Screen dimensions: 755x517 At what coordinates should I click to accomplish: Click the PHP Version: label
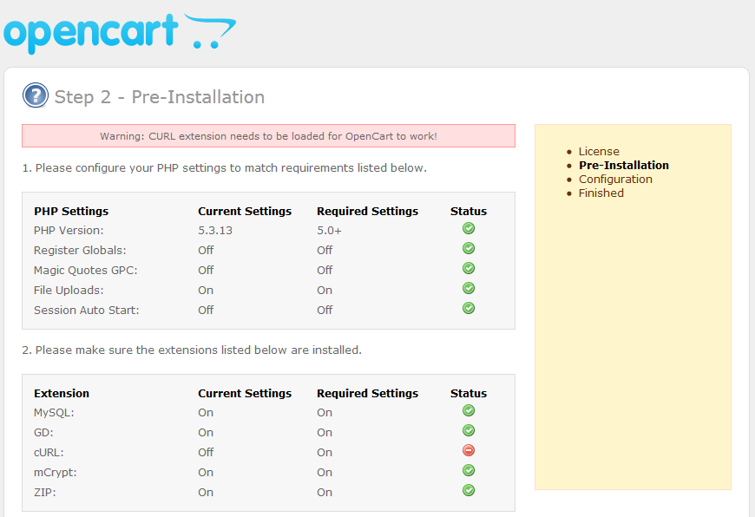tap(69, 231)
